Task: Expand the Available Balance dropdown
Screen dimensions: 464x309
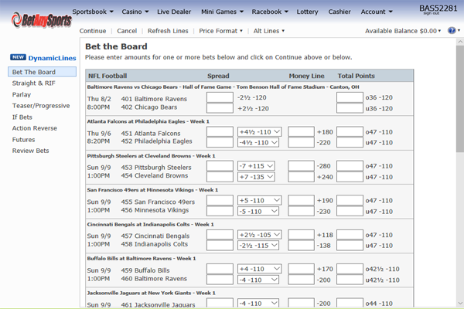Action: (x=403, y=31)
